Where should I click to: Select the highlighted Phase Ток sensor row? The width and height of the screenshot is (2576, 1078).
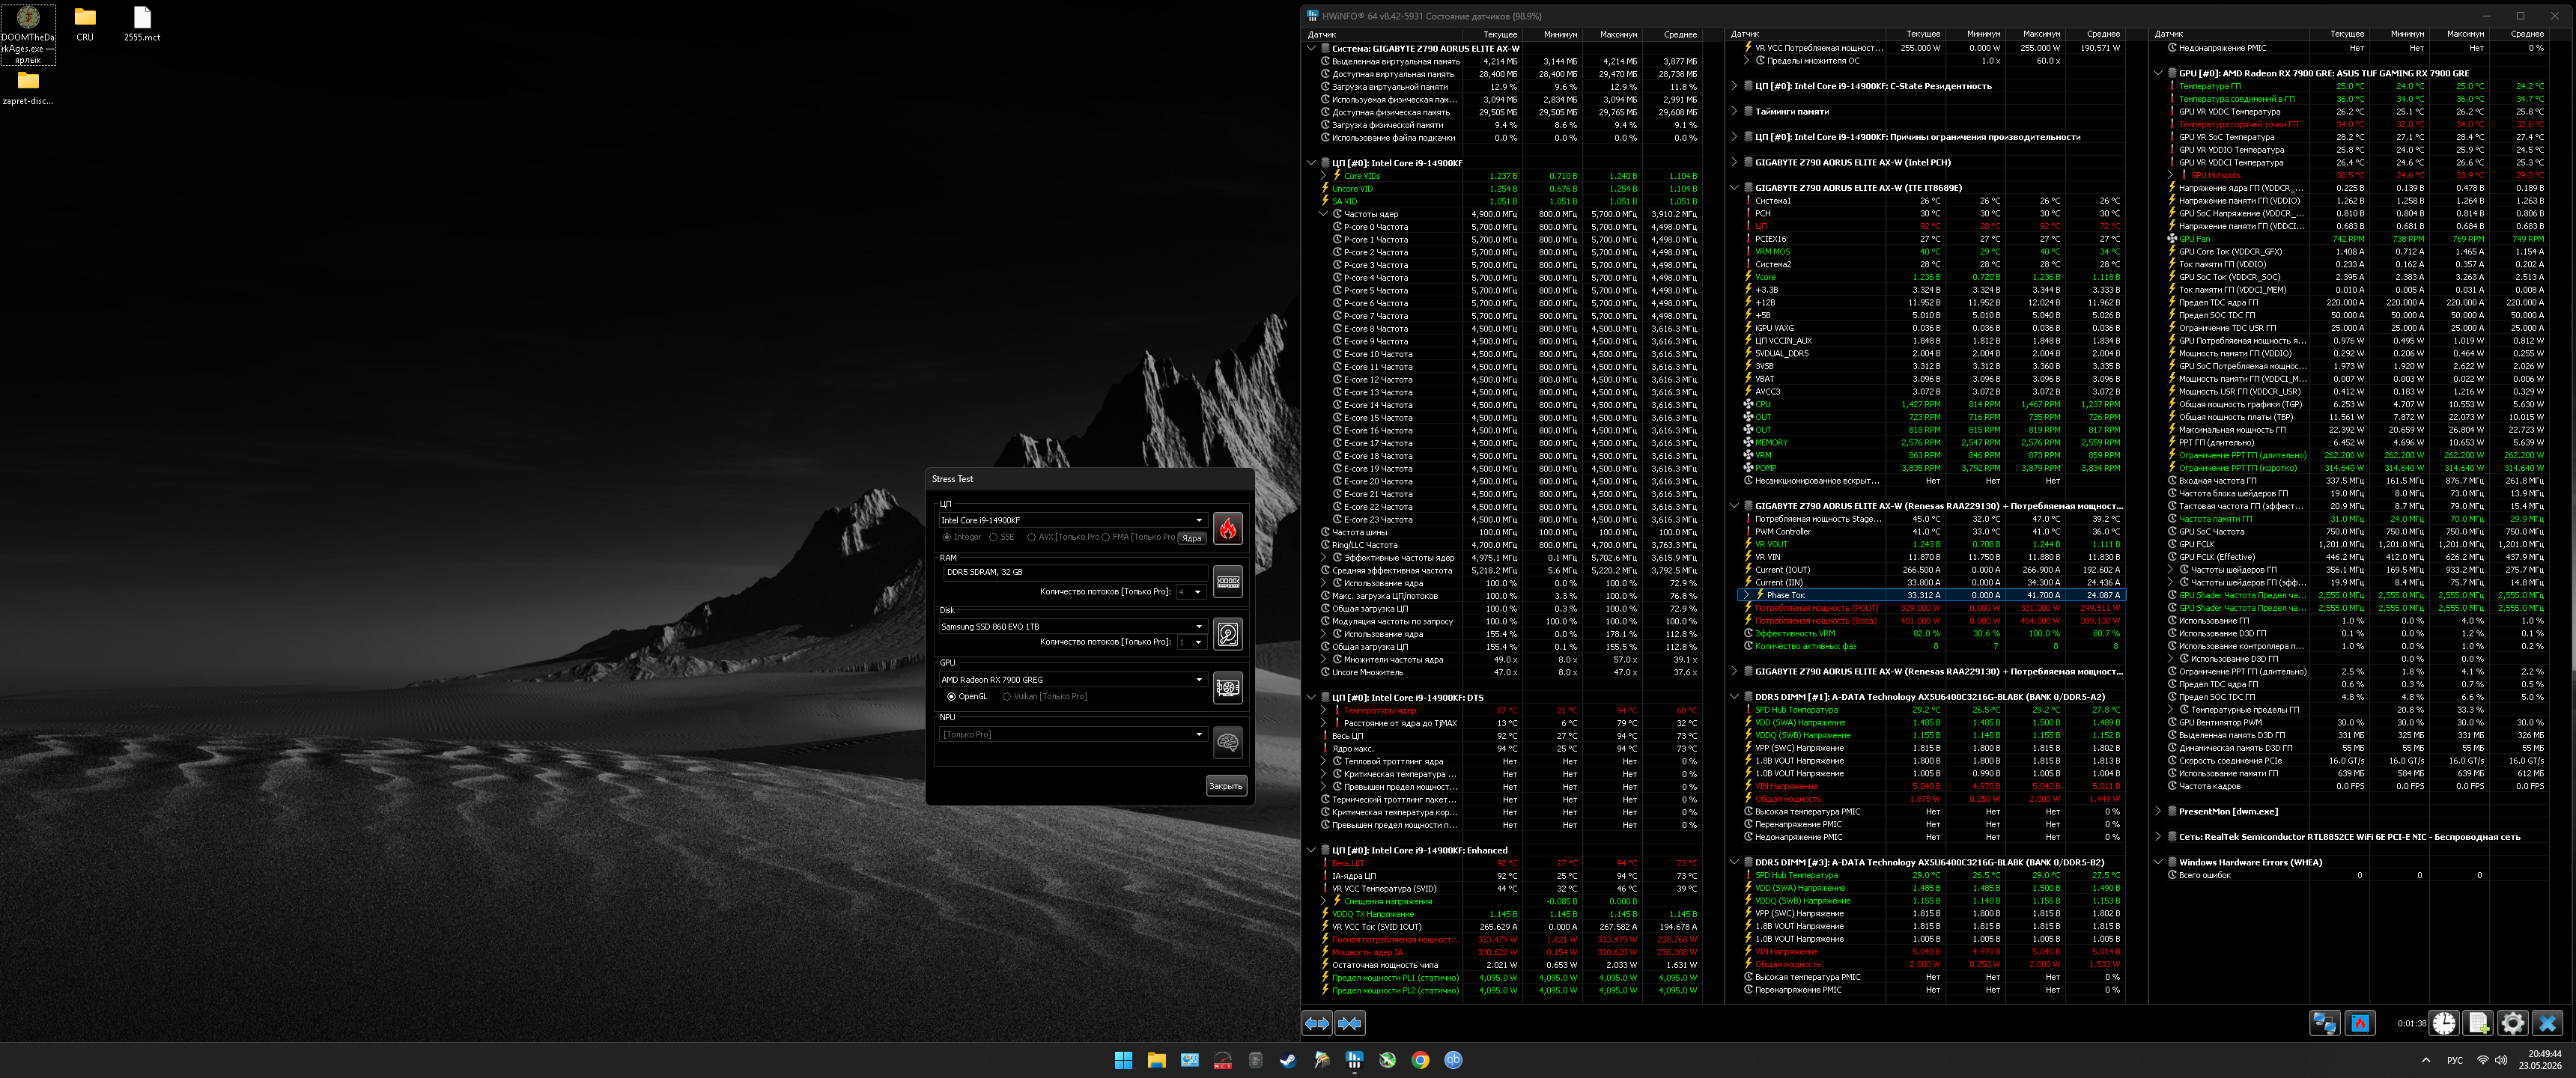[1932, 596]
